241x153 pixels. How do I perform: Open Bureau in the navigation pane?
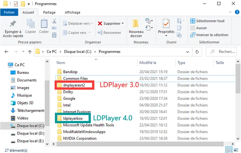tap(23, 72)
